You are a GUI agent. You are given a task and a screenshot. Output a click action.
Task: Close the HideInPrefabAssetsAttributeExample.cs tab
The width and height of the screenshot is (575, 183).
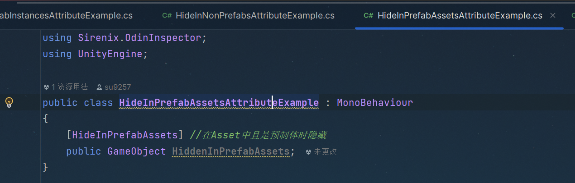point(552,15)
